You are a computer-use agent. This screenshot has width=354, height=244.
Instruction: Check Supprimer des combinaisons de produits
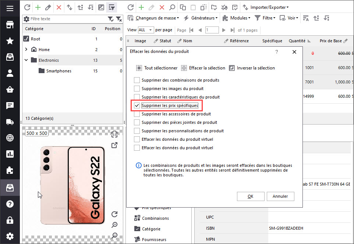[x=137, y=80]
